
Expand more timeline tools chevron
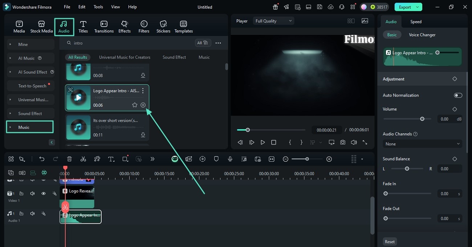click(x=152, y=159)
